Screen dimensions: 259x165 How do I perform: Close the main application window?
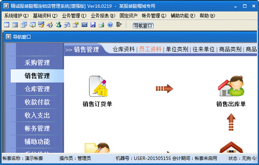point(254,6)
